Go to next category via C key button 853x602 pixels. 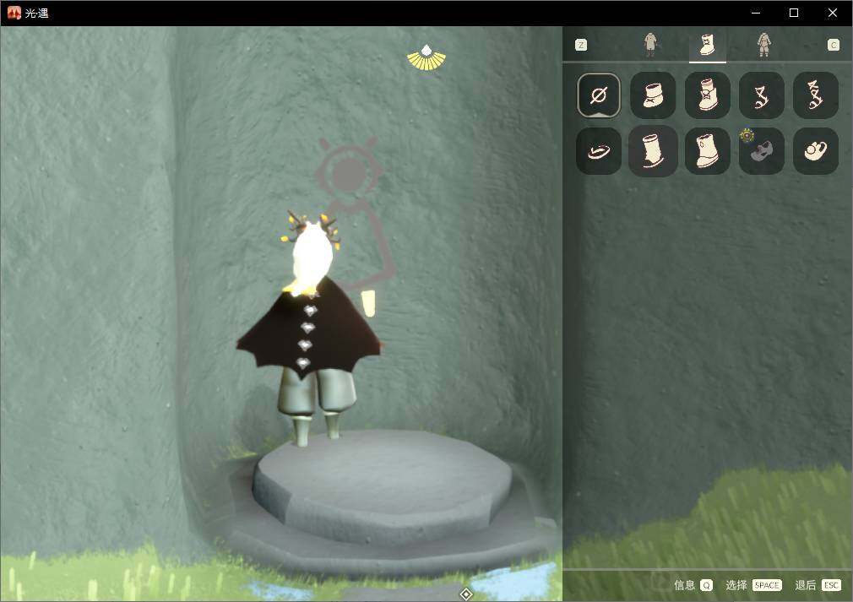[x=834, y=45]
